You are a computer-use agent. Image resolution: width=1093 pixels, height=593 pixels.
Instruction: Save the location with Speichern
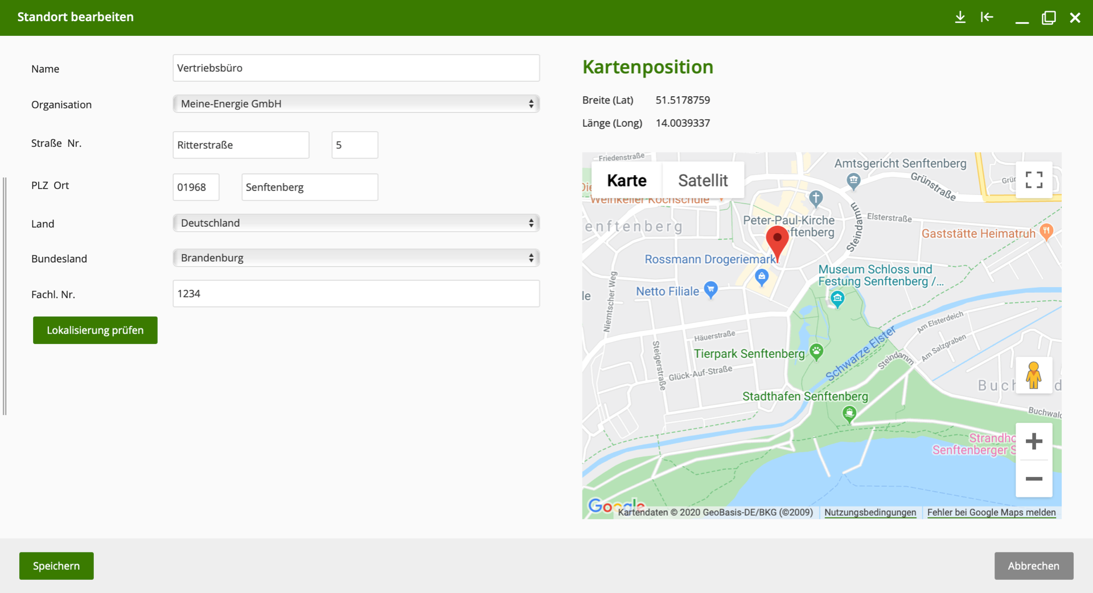[56, 566]
